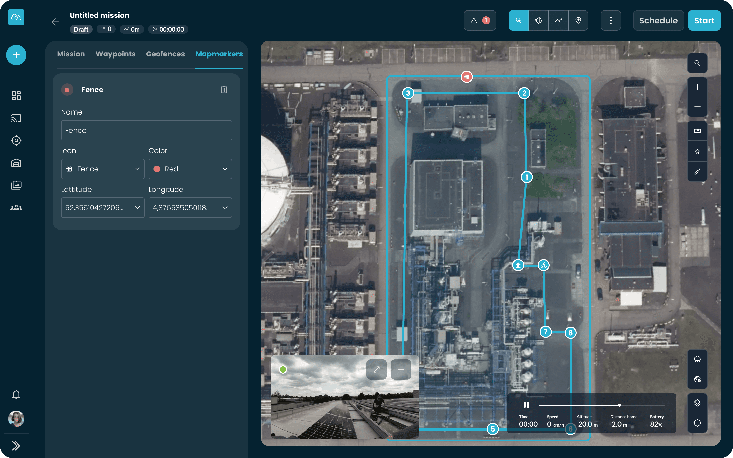733x458 pixels.
Task: Toggle the map drawing pencil mode
Action: pyautogui.click(x=697, y=171)
